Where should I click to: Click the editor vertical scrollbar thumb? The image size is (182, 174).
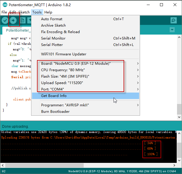click(179, 109)
